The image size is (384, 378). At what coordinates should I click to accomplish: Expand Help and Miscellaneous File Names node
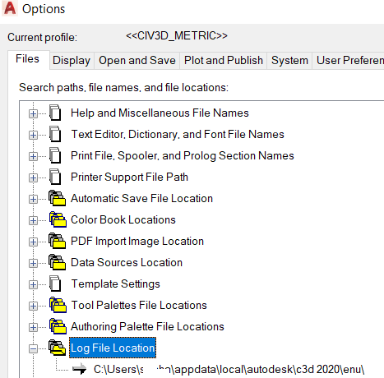(33, 113)
